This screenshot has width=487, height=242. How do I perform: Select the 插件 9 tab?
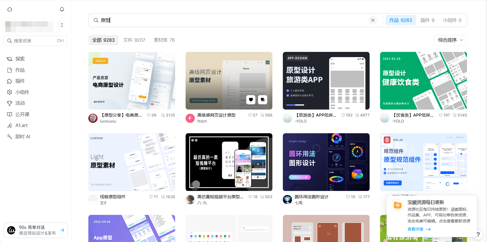click(427, 20)
